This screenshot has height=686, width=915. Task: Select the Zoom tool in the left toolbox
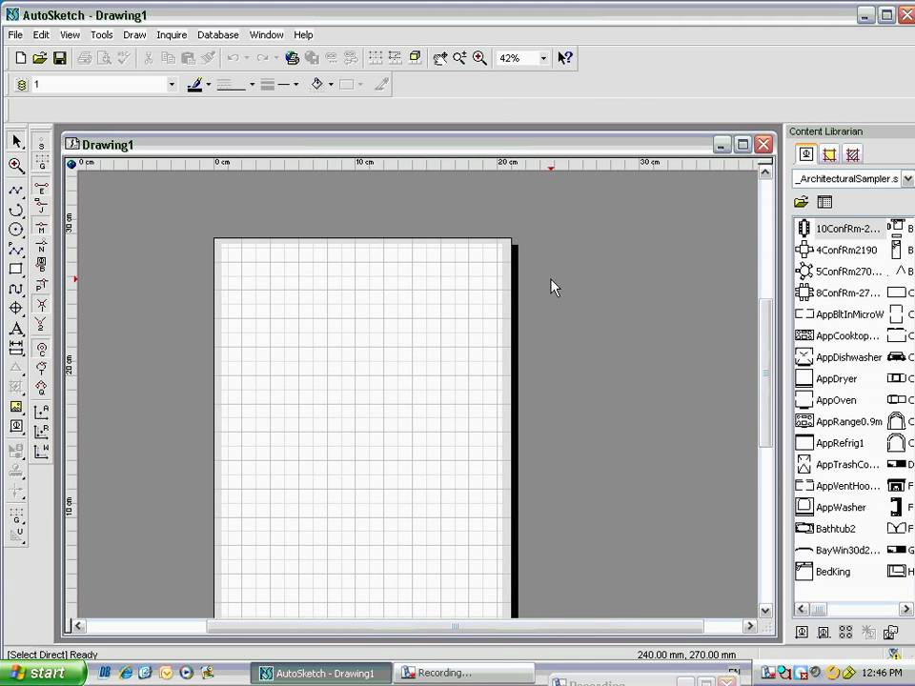pos(16,165)
